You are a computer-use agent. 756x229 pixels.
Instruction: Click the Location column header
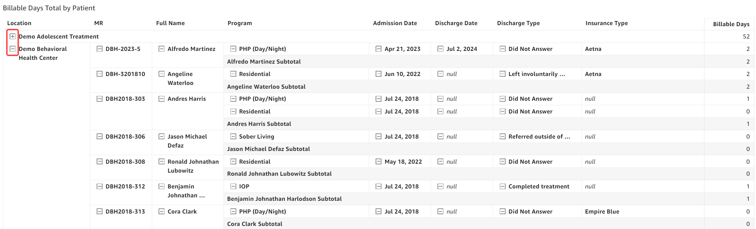pyautogui.click(x=19, y=23)
